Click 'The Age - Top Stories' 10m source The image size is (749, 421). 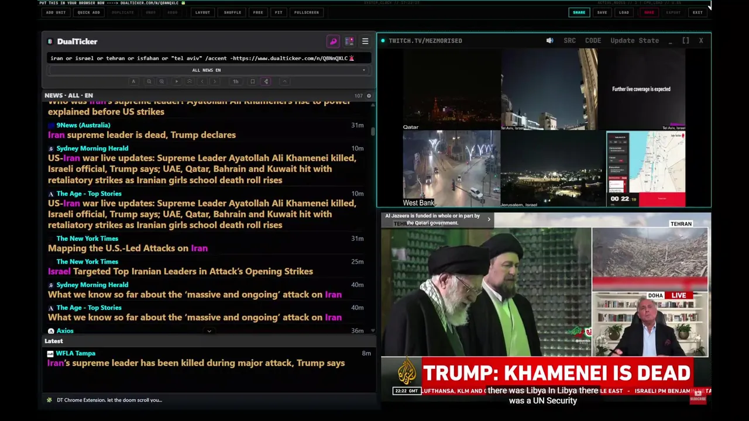coord(89,194)
